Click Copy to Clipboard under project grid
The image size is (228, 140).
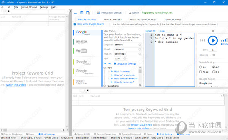tap(12, 134)
